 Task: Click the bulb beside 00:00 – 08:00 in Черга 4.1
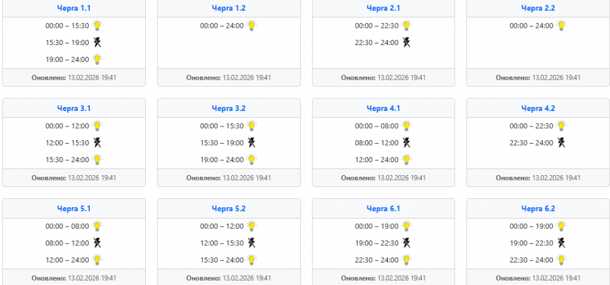406,126
